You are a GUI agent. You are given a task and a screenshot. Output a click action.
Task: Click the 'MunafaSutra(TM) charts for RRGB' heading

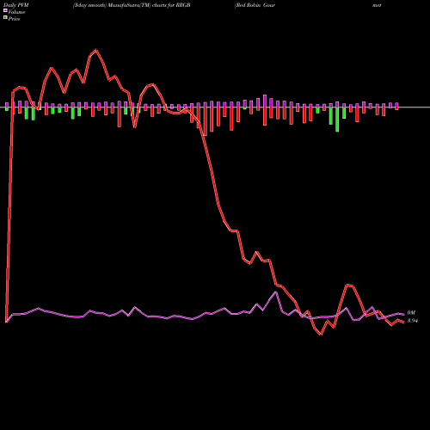pos(148,5)
